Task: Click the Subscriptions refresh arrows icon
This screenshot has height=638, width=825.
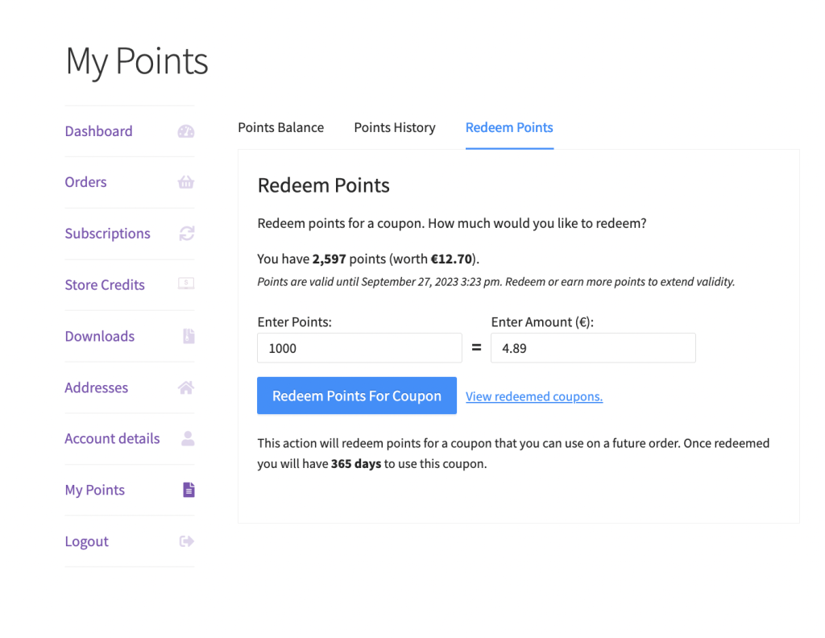Action: [x=186, y=234]
